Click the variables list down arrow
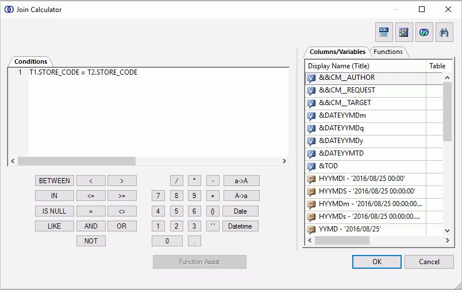462x290 pixels. click(x=447, y=230)
